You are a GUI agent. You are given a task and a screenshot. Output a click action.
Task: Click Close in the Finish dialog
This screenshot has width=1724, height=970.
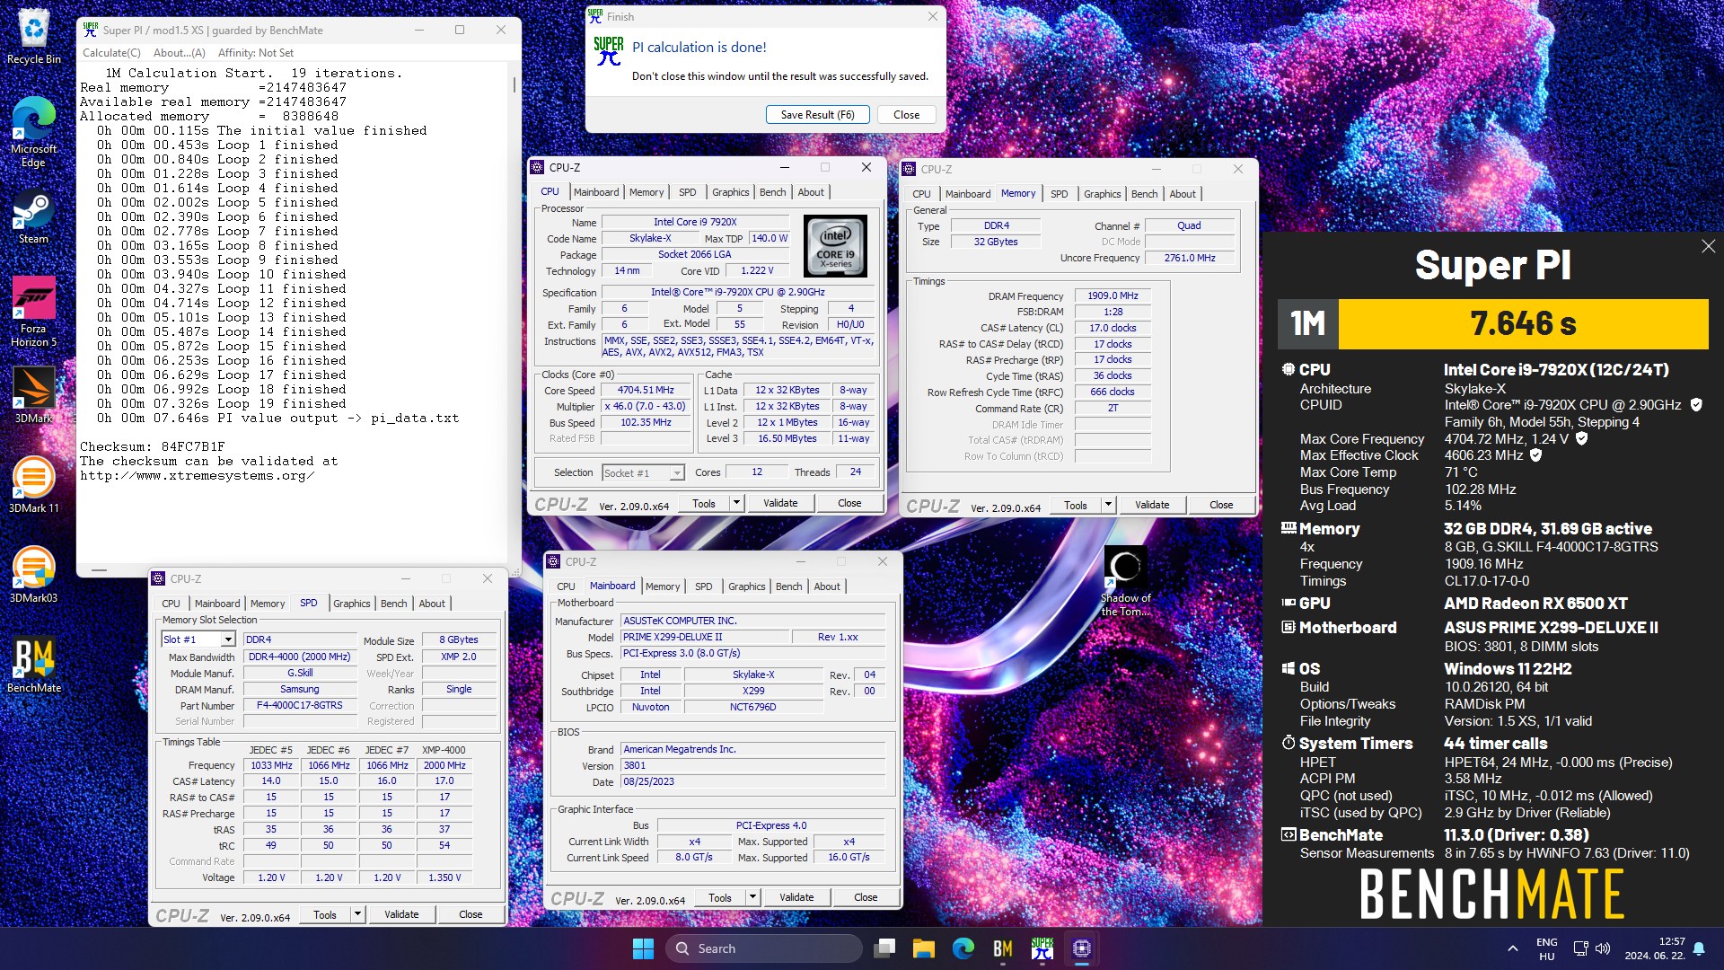[906, 115]
